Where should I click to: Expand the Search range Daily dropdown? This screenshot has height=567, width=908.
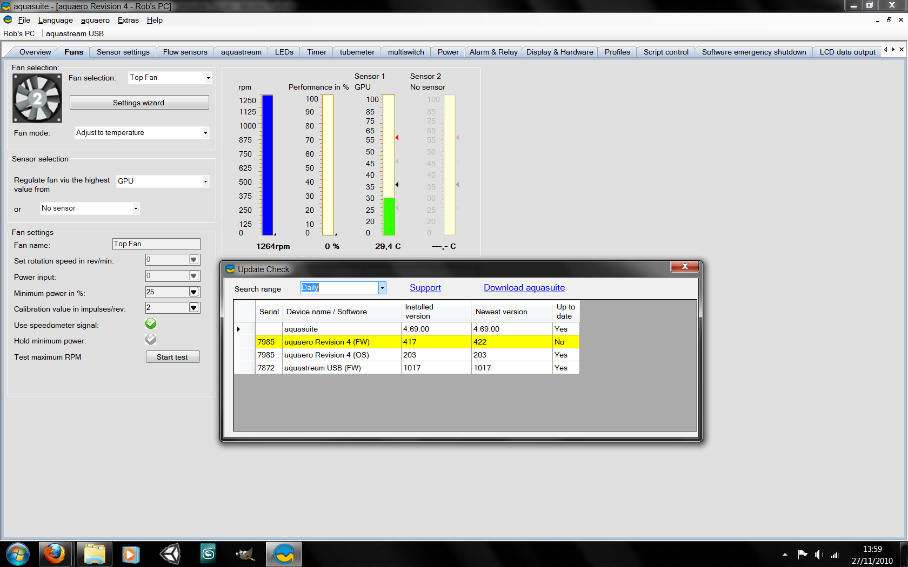tap(382, 288)
